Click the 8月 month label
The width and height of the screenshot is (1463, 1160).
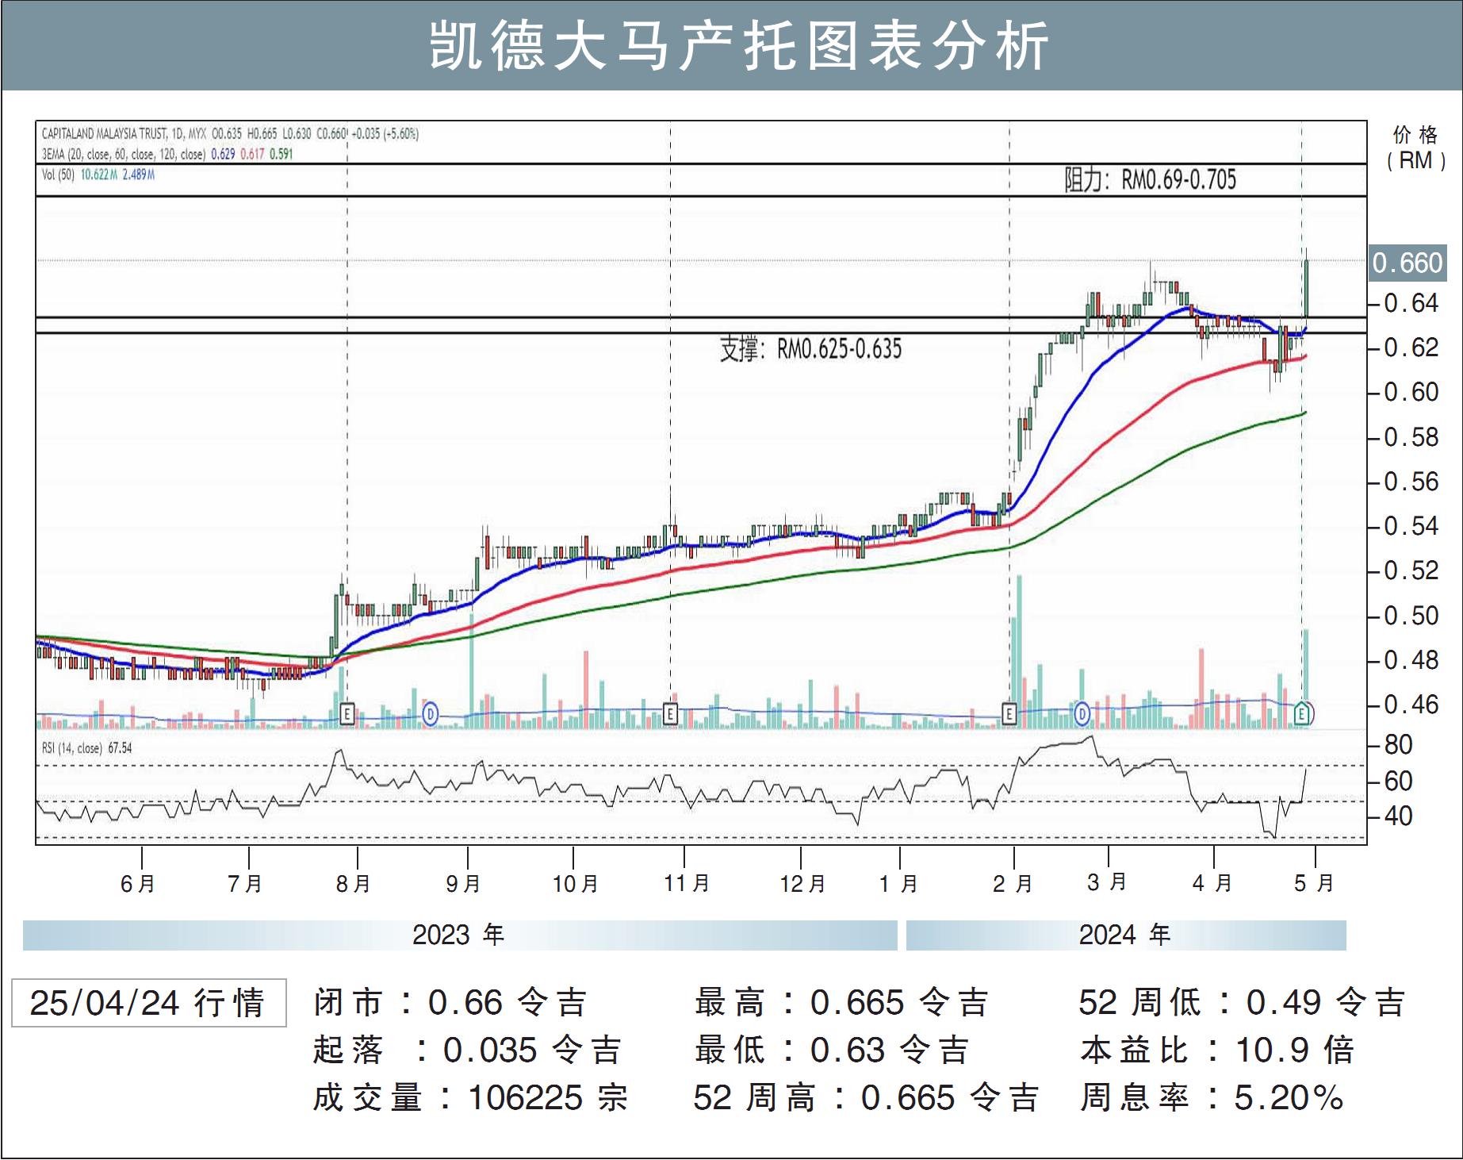[x=354, y=884]
